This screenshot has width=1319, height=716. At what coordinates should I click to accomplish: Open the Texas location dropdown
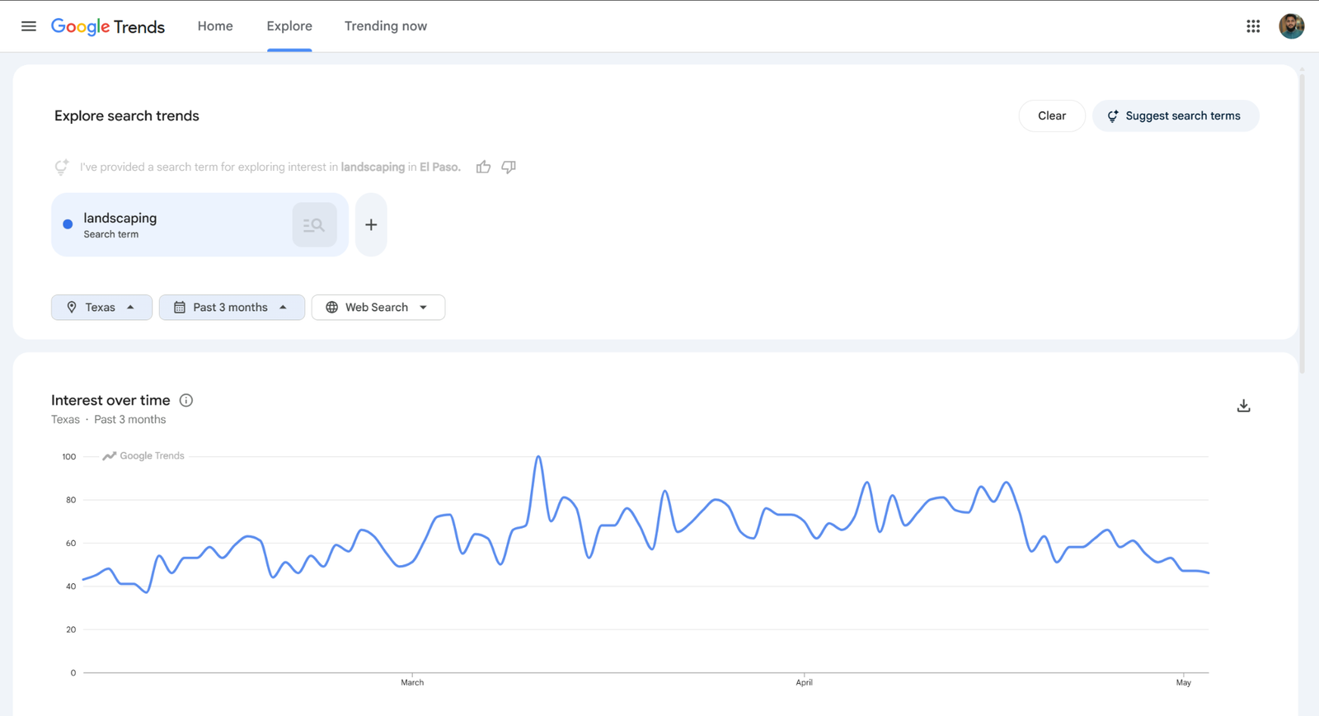[x=101, y=308]
